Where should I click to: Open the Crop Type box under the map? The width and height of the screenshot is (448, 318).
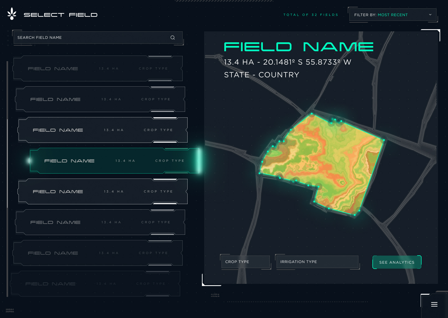pyautogui.click(x=245, y=262)
